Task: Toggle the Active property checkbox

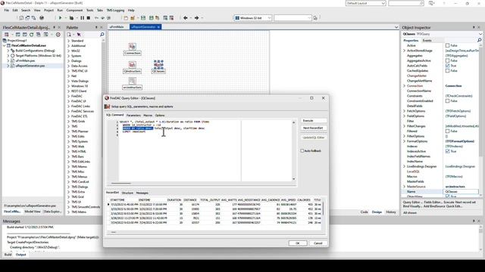Action: 447,45
